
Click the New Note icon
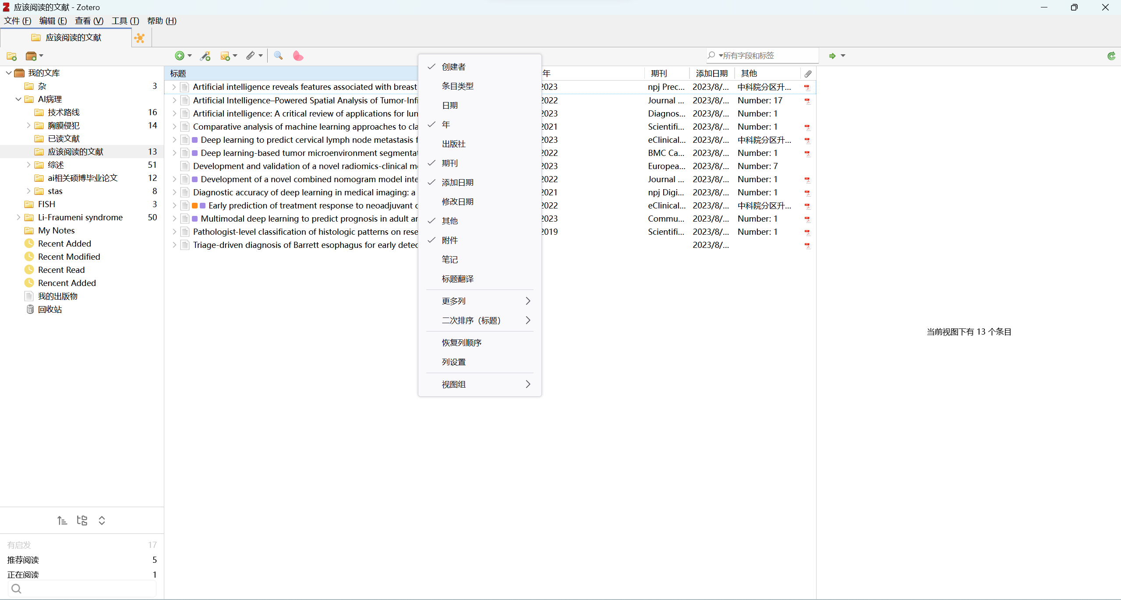(x=226, y=56)
